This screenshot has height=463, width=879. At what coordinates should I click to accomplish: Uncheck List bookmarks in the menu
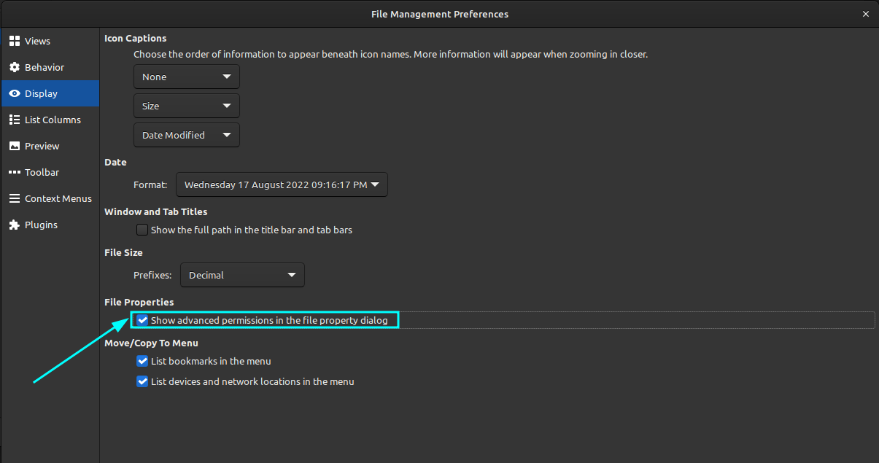(x=142, y=361)
